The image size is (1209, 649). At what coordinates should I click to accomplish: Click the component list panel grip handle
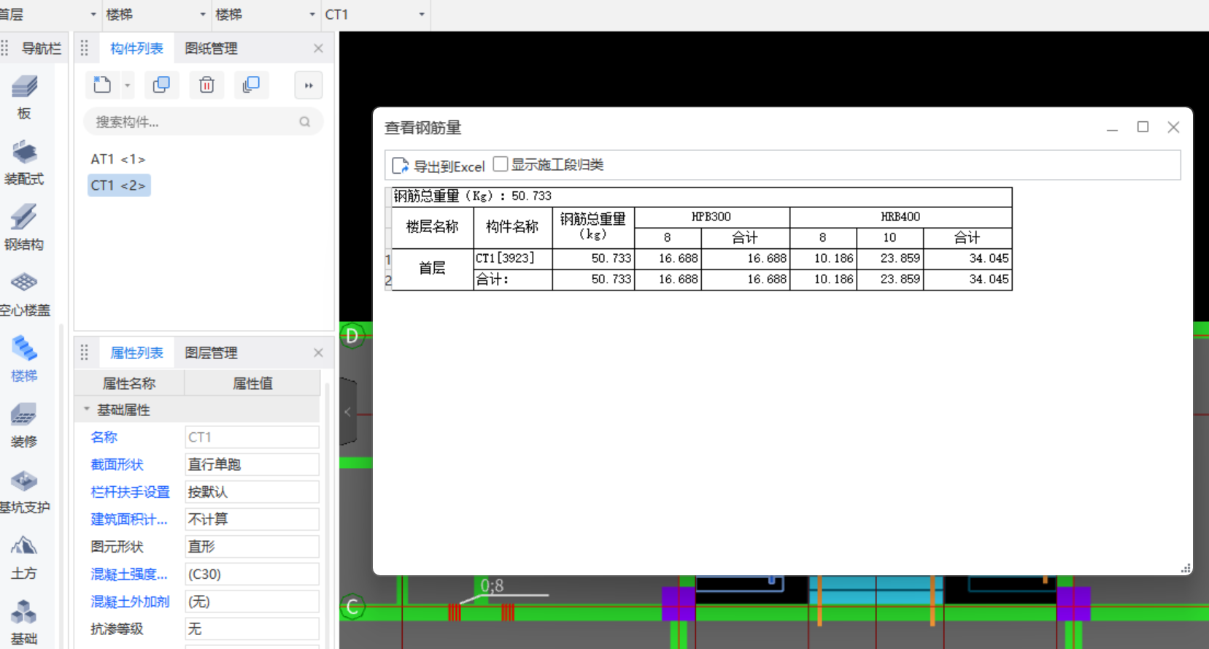(85, 48)
